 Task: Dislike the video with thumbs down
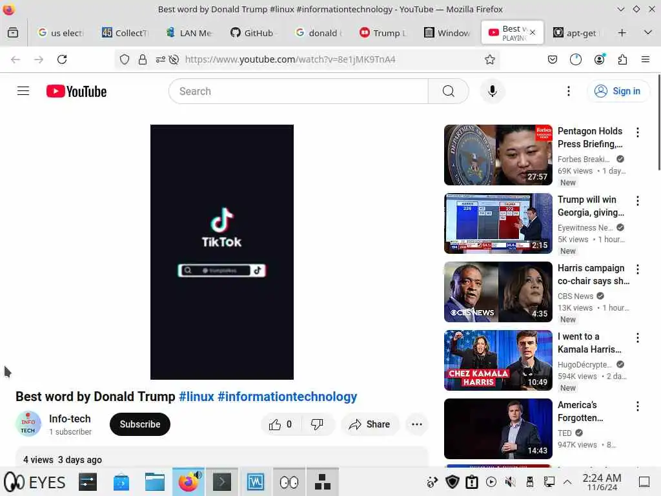[316, 424]
